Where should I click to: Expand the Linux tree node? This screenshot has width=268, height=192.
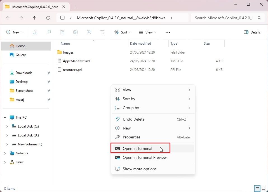click(x=5, y=162)
